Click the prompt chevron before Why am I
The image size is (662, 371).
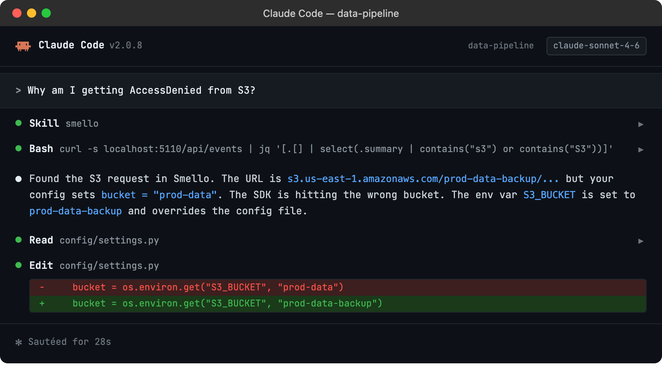click(18, 91)
